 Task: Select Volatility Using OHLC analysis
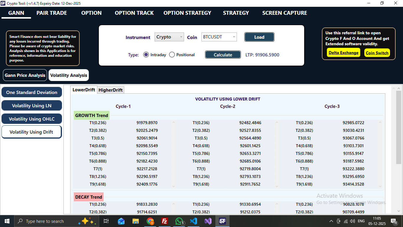point(32,119)
